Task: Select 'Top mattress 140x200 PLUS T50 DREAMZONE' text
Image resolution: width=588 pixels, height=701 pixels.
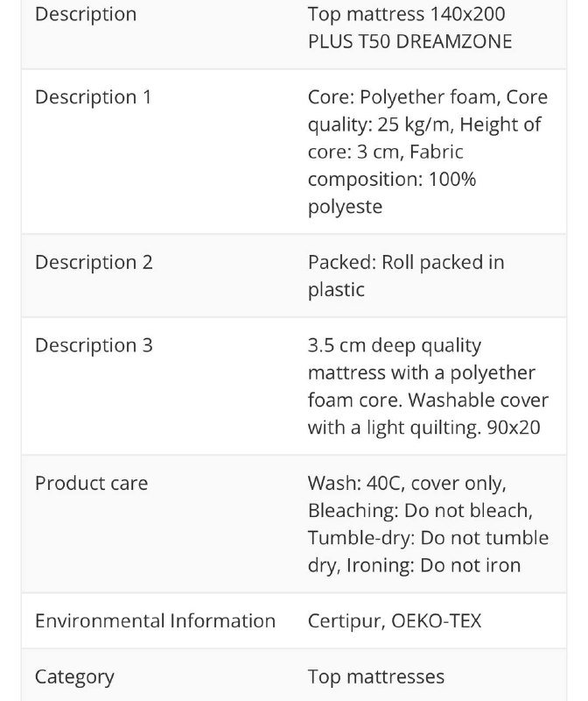Action: click(409, 28)
